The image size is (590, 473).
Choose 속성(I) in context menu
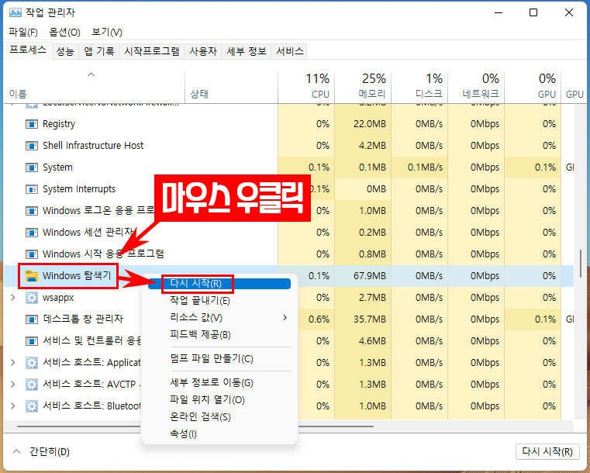coord(219,434)
